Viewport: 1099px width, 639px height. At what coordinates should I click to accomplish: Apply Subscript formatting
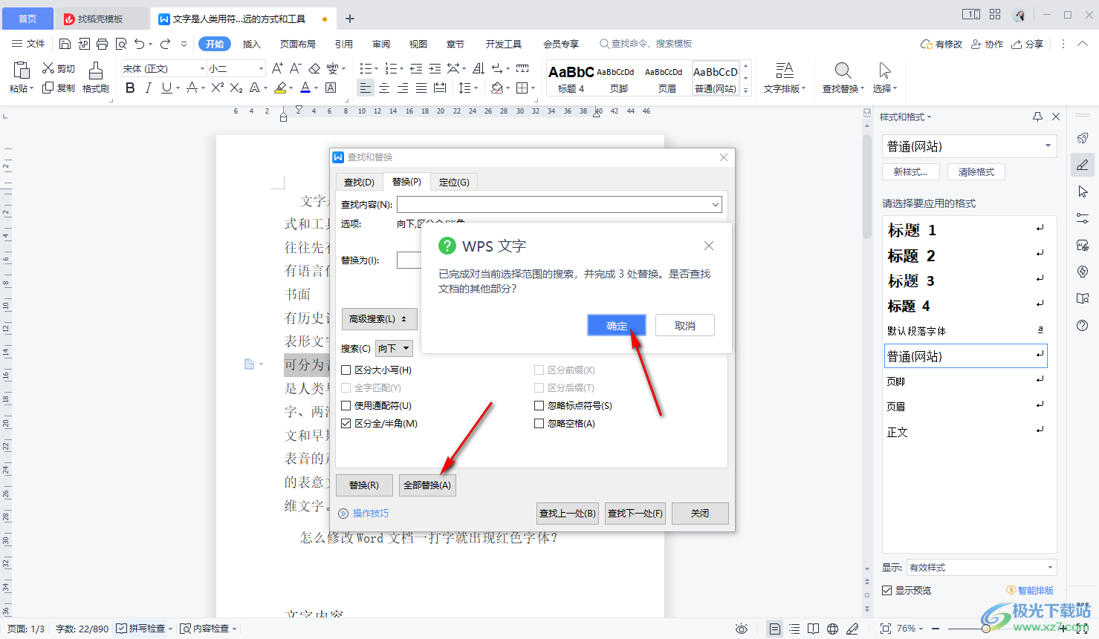point(236,88)
